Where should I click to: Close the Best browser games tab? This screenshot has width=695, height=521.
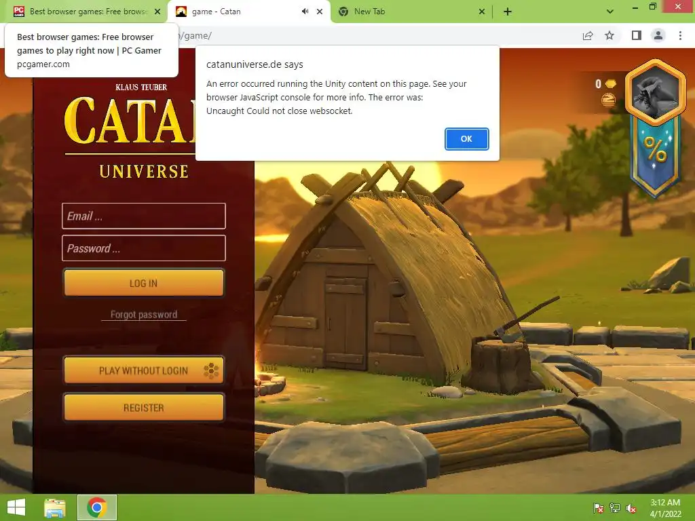(157, 12)
